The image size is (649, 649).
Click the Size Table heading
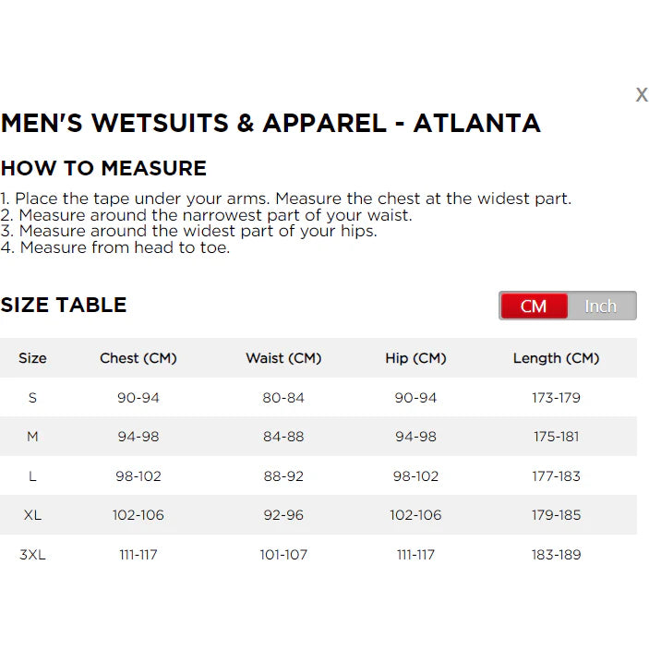[64, 306]
